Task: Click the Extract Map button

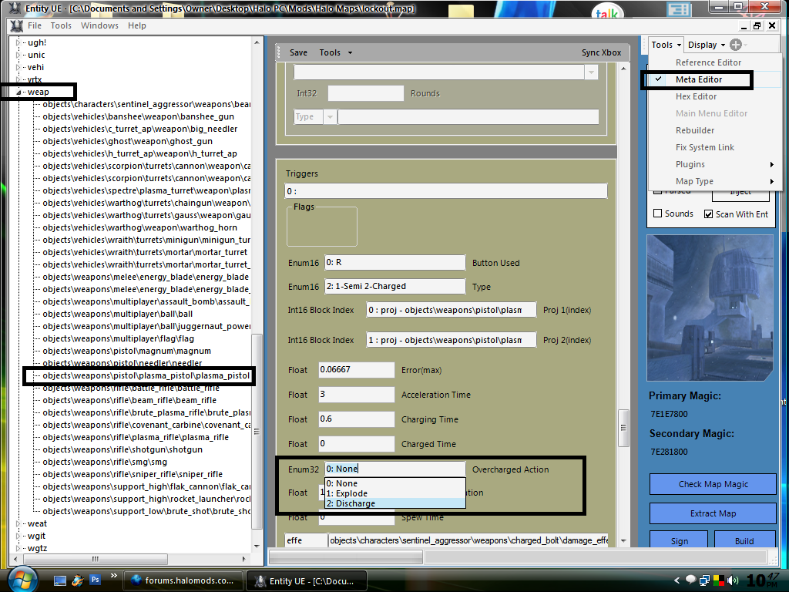Action: tap(713, 513)
